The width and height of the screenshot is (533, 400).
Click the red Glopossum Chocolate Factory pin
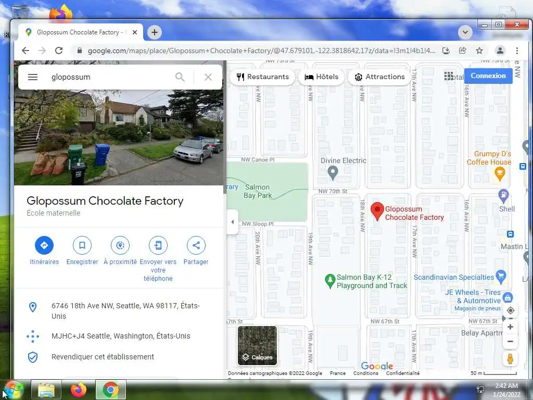[377, 211]
